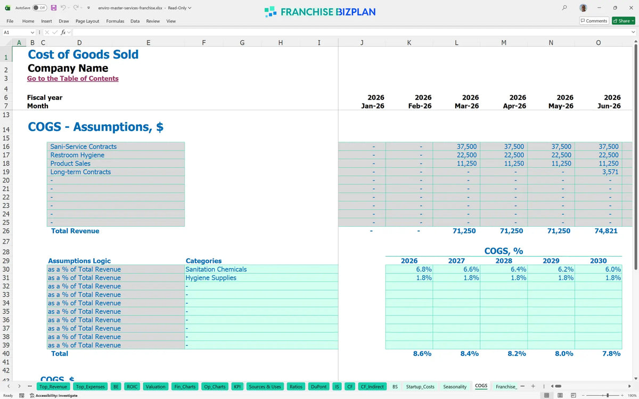
Task: Click the Redo arrow icon
Action: pyautogui.click(x=76, y=8)
